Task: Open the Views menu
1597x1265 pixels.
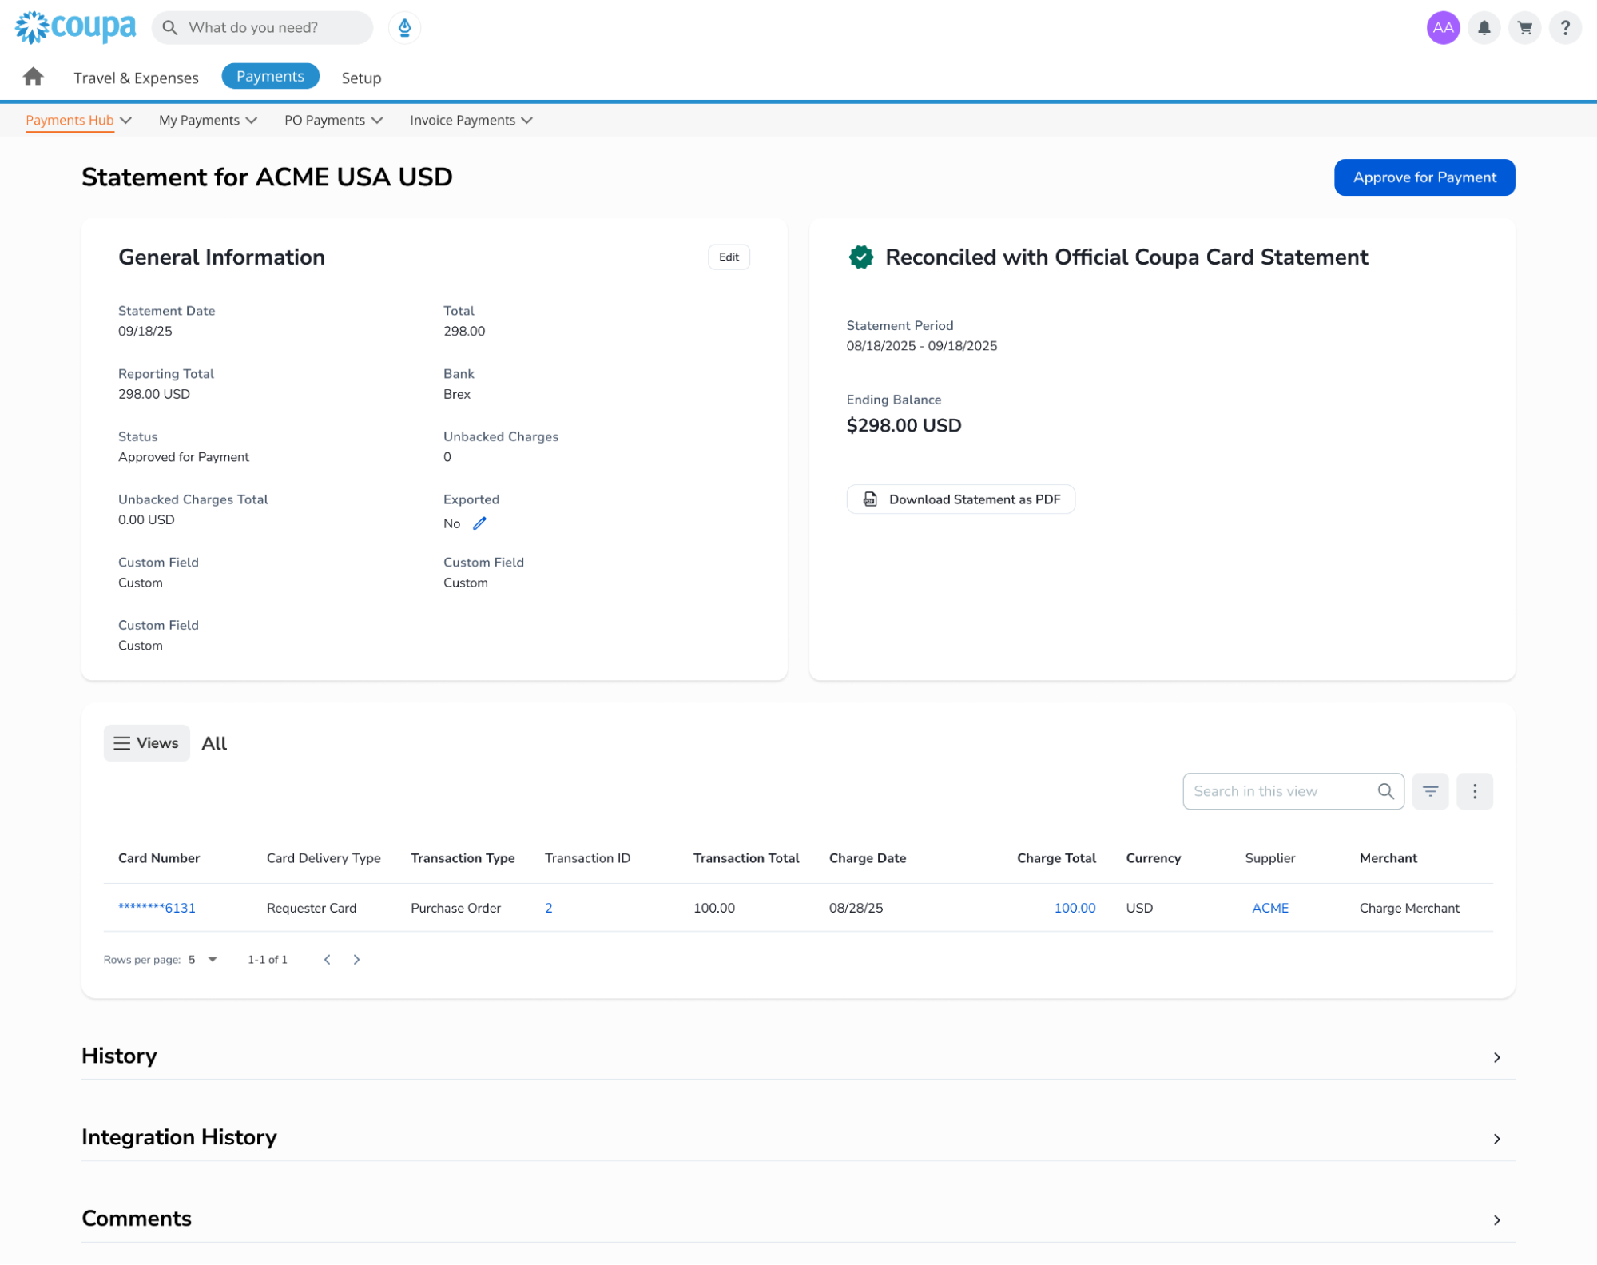Action: pos(146,743)
